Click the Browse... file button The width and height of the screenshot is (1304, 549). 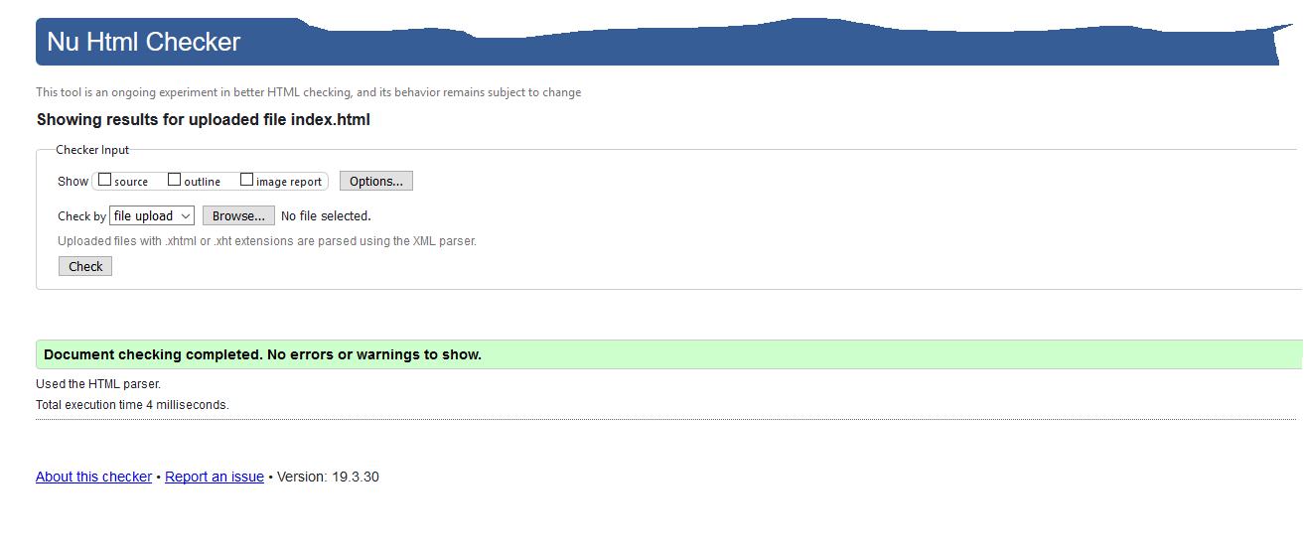[x=238, y=215]
